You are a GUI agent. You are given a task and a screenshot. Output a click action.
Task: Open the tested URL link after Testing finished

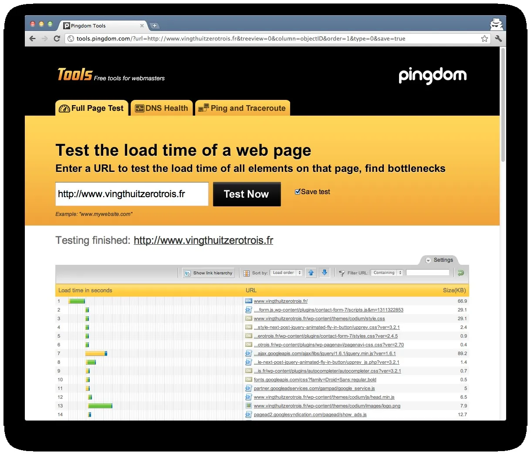pyautogui.click(x=203, y=240)
